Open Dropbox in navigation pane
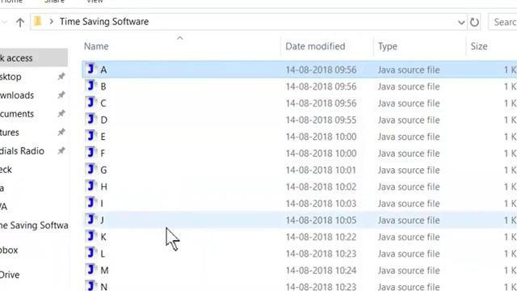Screen dimensions: 517x291 point(9,250)
